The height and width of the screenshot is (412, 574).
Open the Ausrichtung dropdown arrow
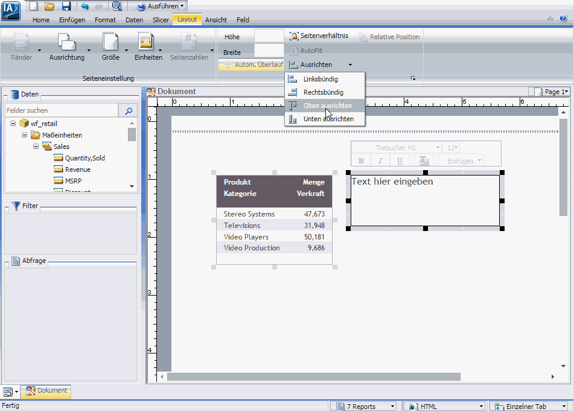point(89,50)
